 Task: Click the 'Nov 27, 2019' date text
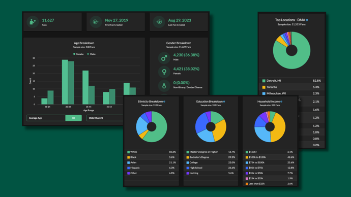pyautogui.click(x=116, y=20)
